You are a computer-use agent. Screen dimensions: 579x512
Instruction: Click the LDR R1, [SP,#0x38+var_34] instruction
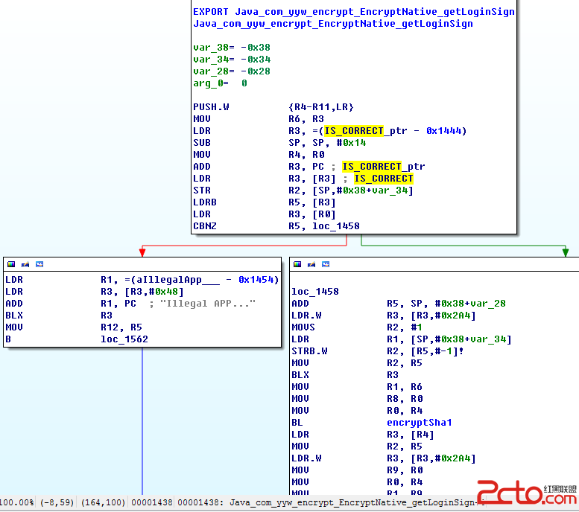click(x=402, y=339)
